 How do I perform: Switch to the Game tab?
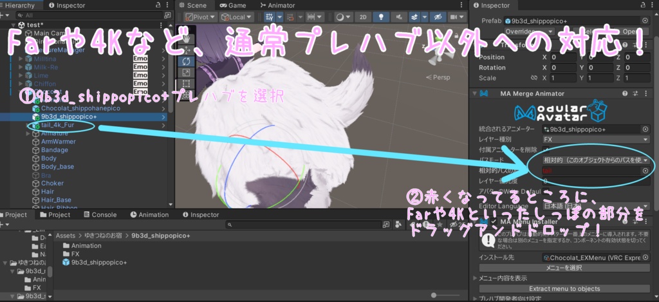pos(232,5)
